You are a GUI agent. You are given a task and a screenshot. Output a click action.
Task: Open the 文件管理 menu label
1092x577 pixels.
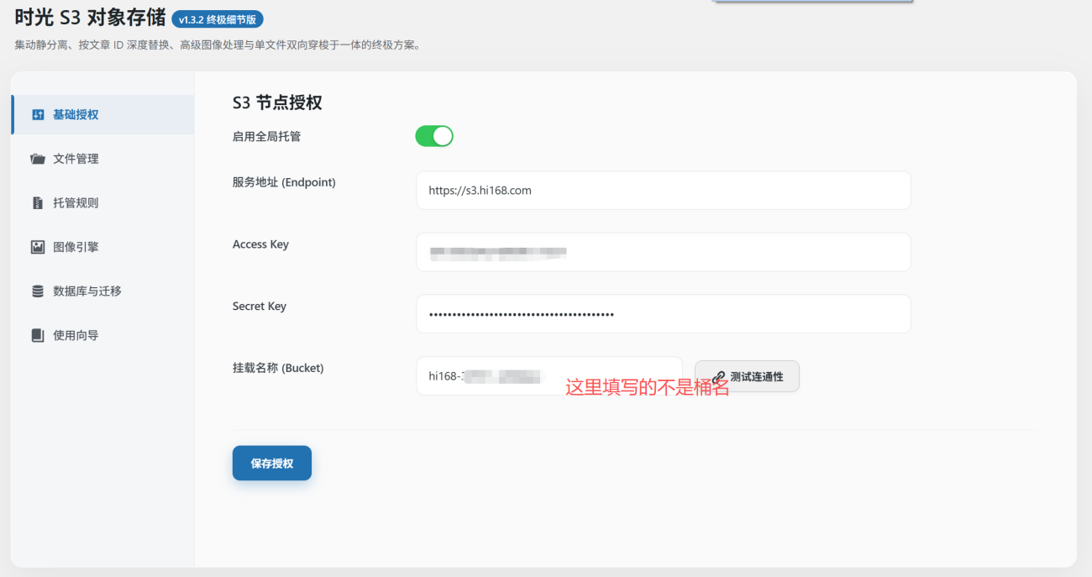click(76, 159)
